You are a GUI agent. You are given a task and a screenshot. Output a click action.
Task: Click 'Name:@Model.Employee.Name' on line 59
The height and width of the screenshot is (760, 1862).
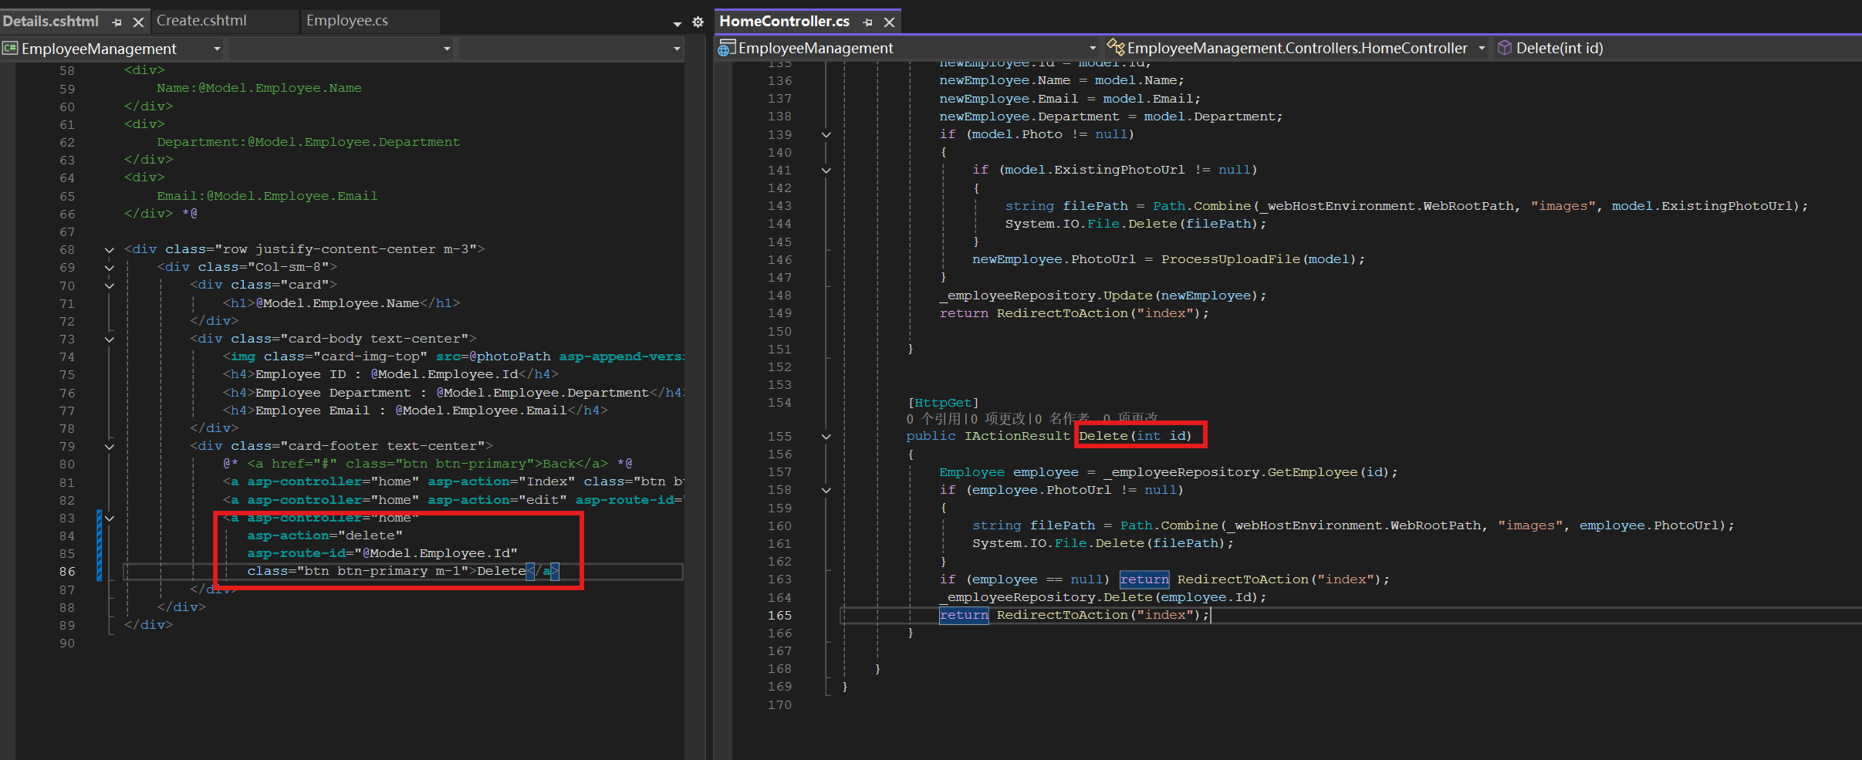259,88
